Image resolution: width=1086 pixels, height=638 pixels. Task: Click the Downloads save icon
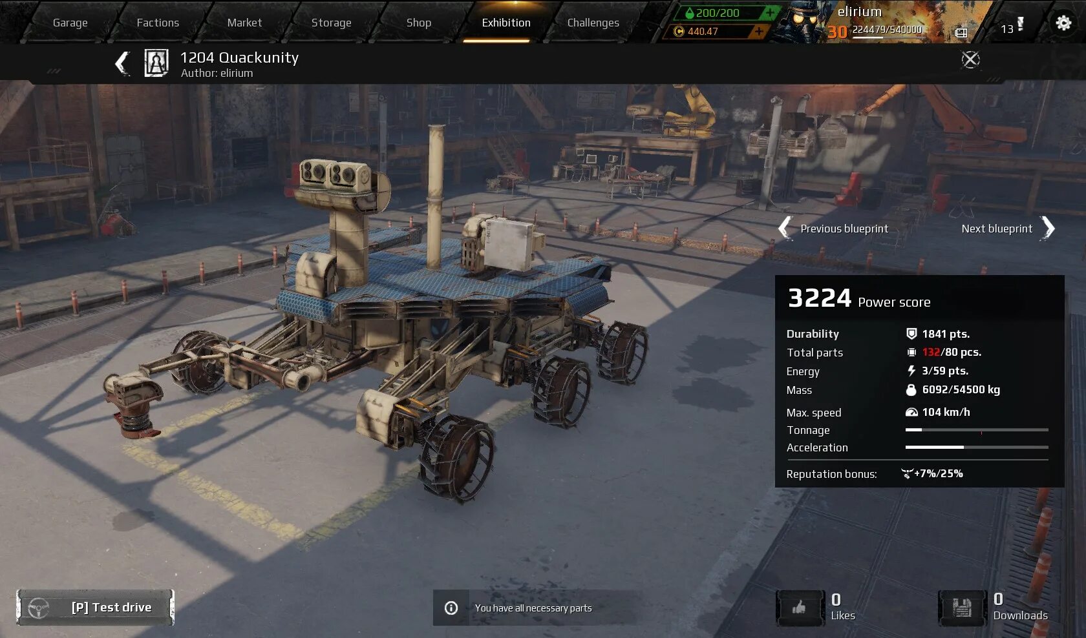coord(962,608)
